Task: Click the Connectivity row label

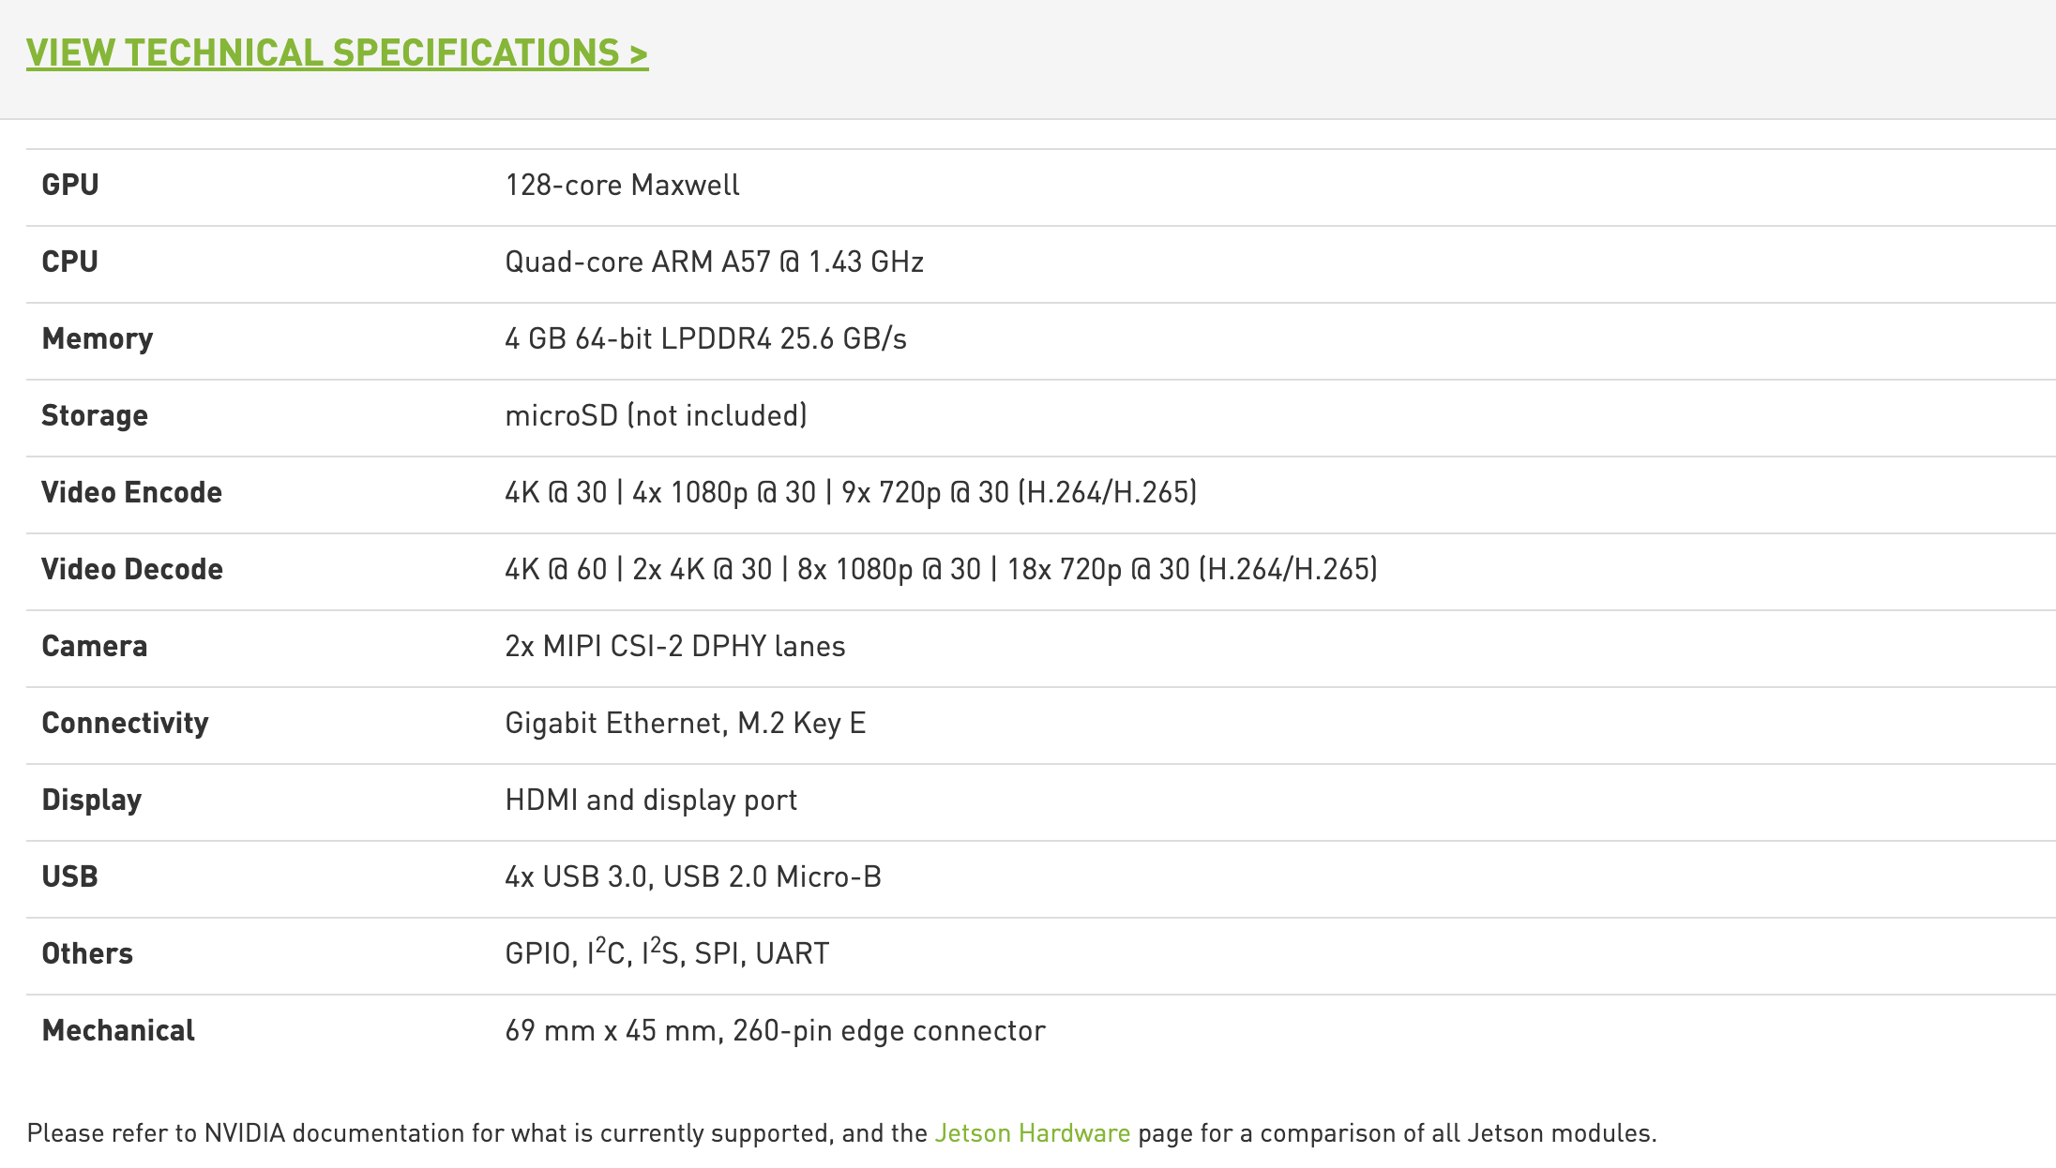Action: point(126,723)
